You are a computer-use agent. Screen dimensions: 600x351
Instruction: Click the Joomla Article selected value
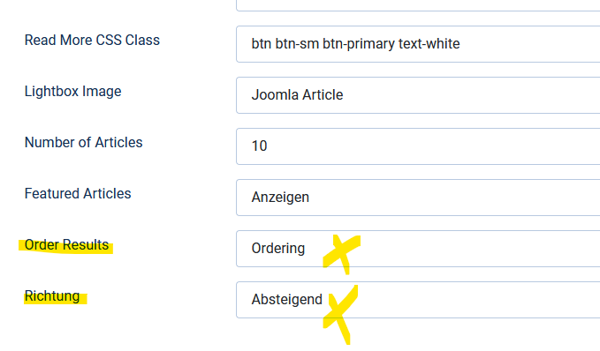(x=297, y=95)
